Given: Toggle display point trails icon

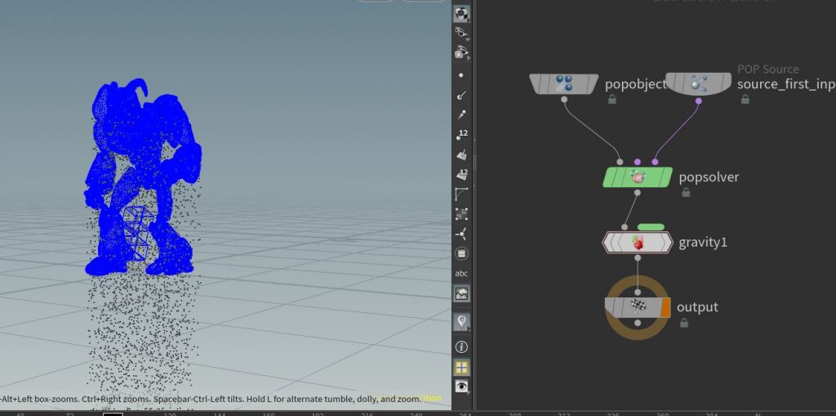Looking at the screenshot, I should point(462,114).
